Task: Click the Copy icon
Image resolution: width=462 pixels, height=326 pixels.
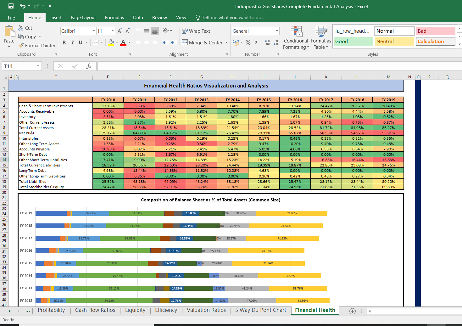Action: tap(21, 37)
